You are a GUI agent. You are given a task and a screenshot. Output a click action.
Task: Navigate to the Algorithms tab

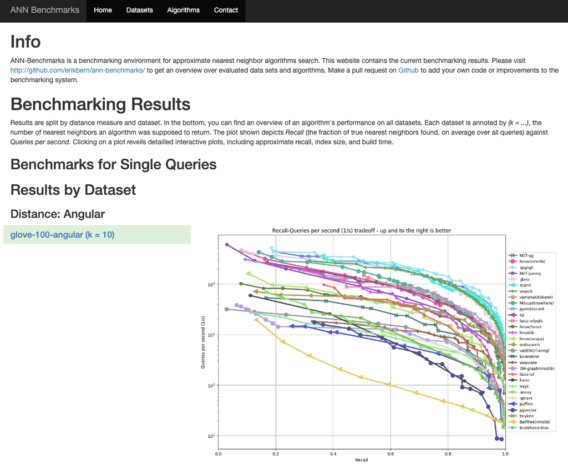coord(183,11)
